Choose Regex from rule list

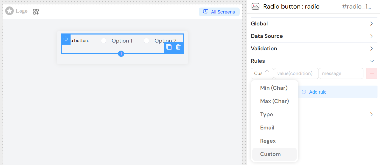pos(268,141)
